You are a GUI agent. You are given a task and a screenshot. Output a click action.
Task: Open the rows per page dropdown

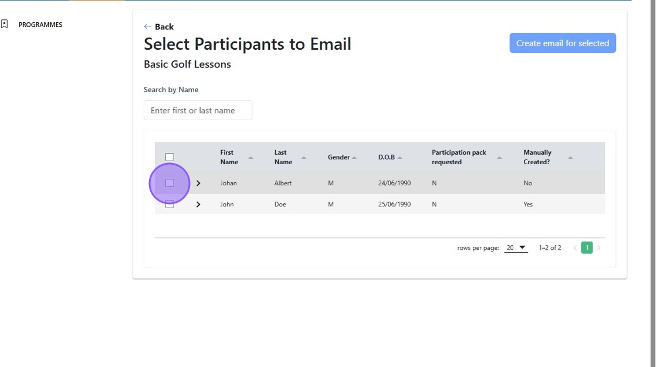coord(516,248)
